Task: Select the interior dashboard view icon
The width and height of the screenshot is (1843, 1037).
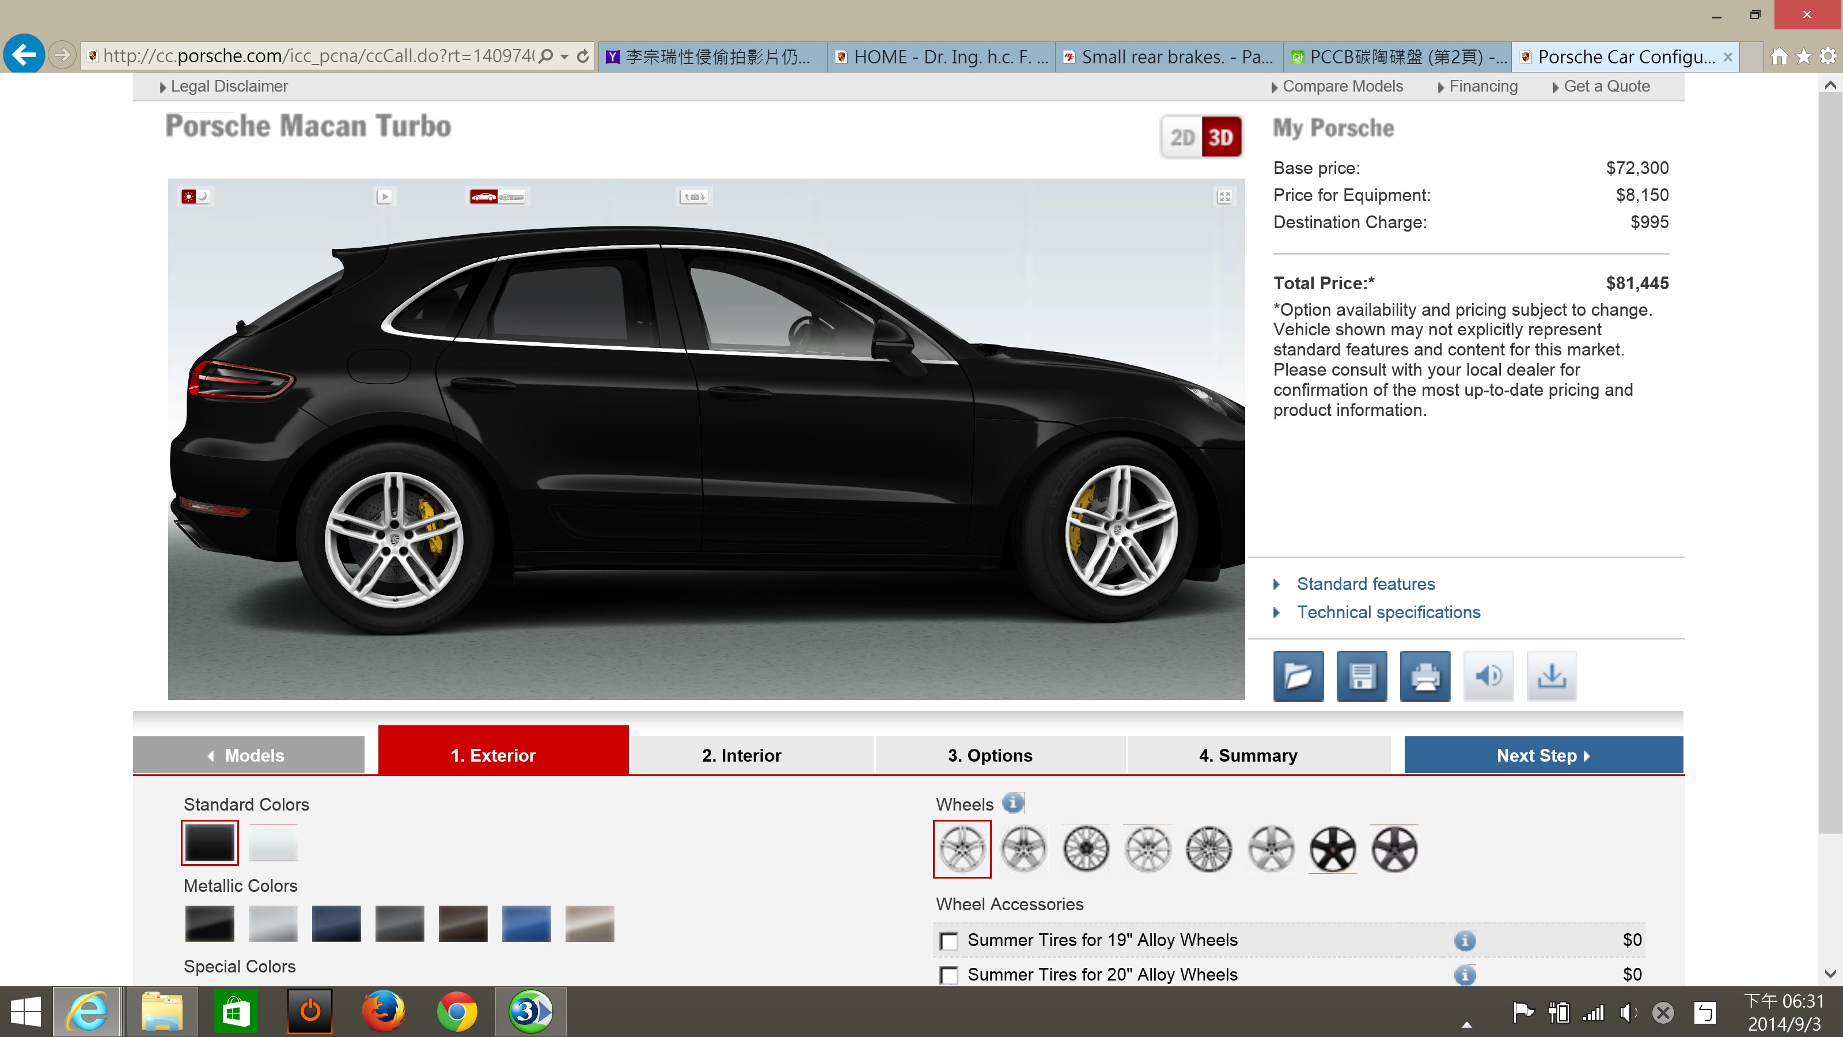Action: [x=511, y=196]
